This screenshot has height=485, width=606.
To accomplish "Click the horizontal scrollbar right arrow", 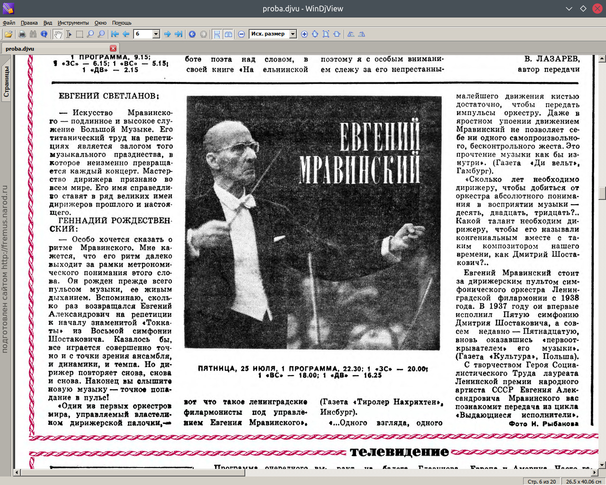I will (594, 472).
